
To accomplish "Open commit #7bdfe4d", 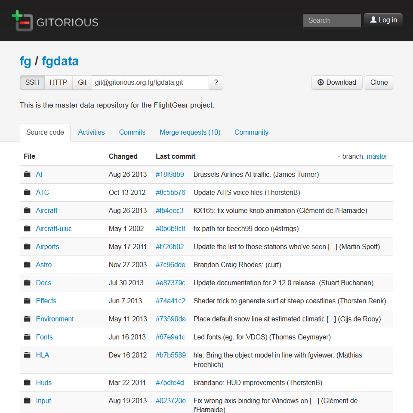I will click(170, 382).
